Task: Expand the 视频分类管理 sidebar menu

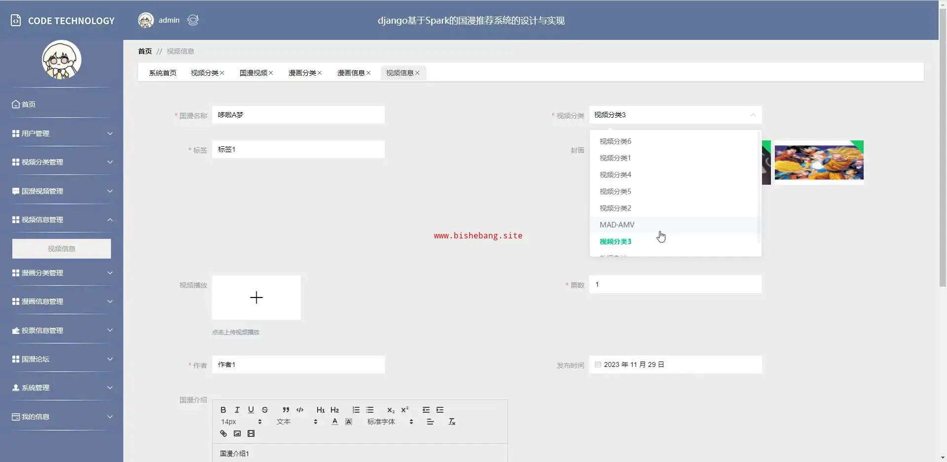Action: 62,162
